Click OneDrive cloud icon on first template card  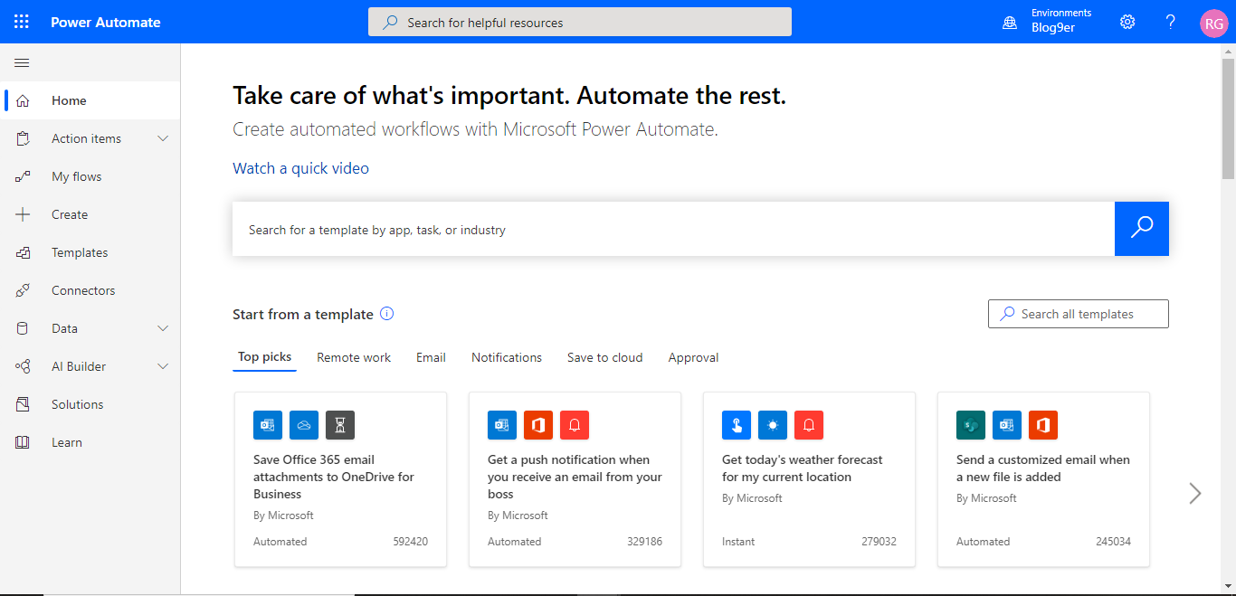[304, 425]
